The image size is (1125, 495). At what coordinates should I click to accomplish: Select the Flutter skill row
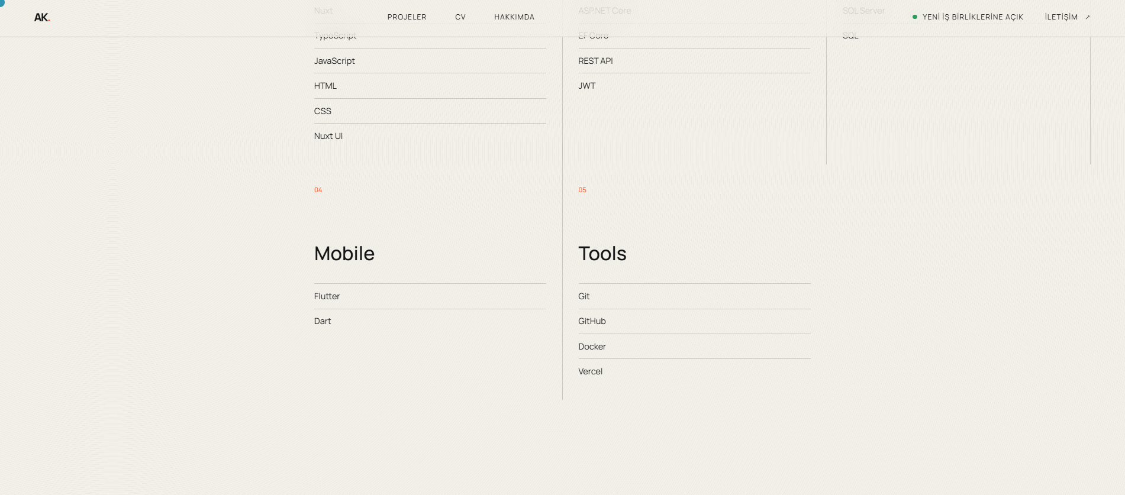click(430, 296)
